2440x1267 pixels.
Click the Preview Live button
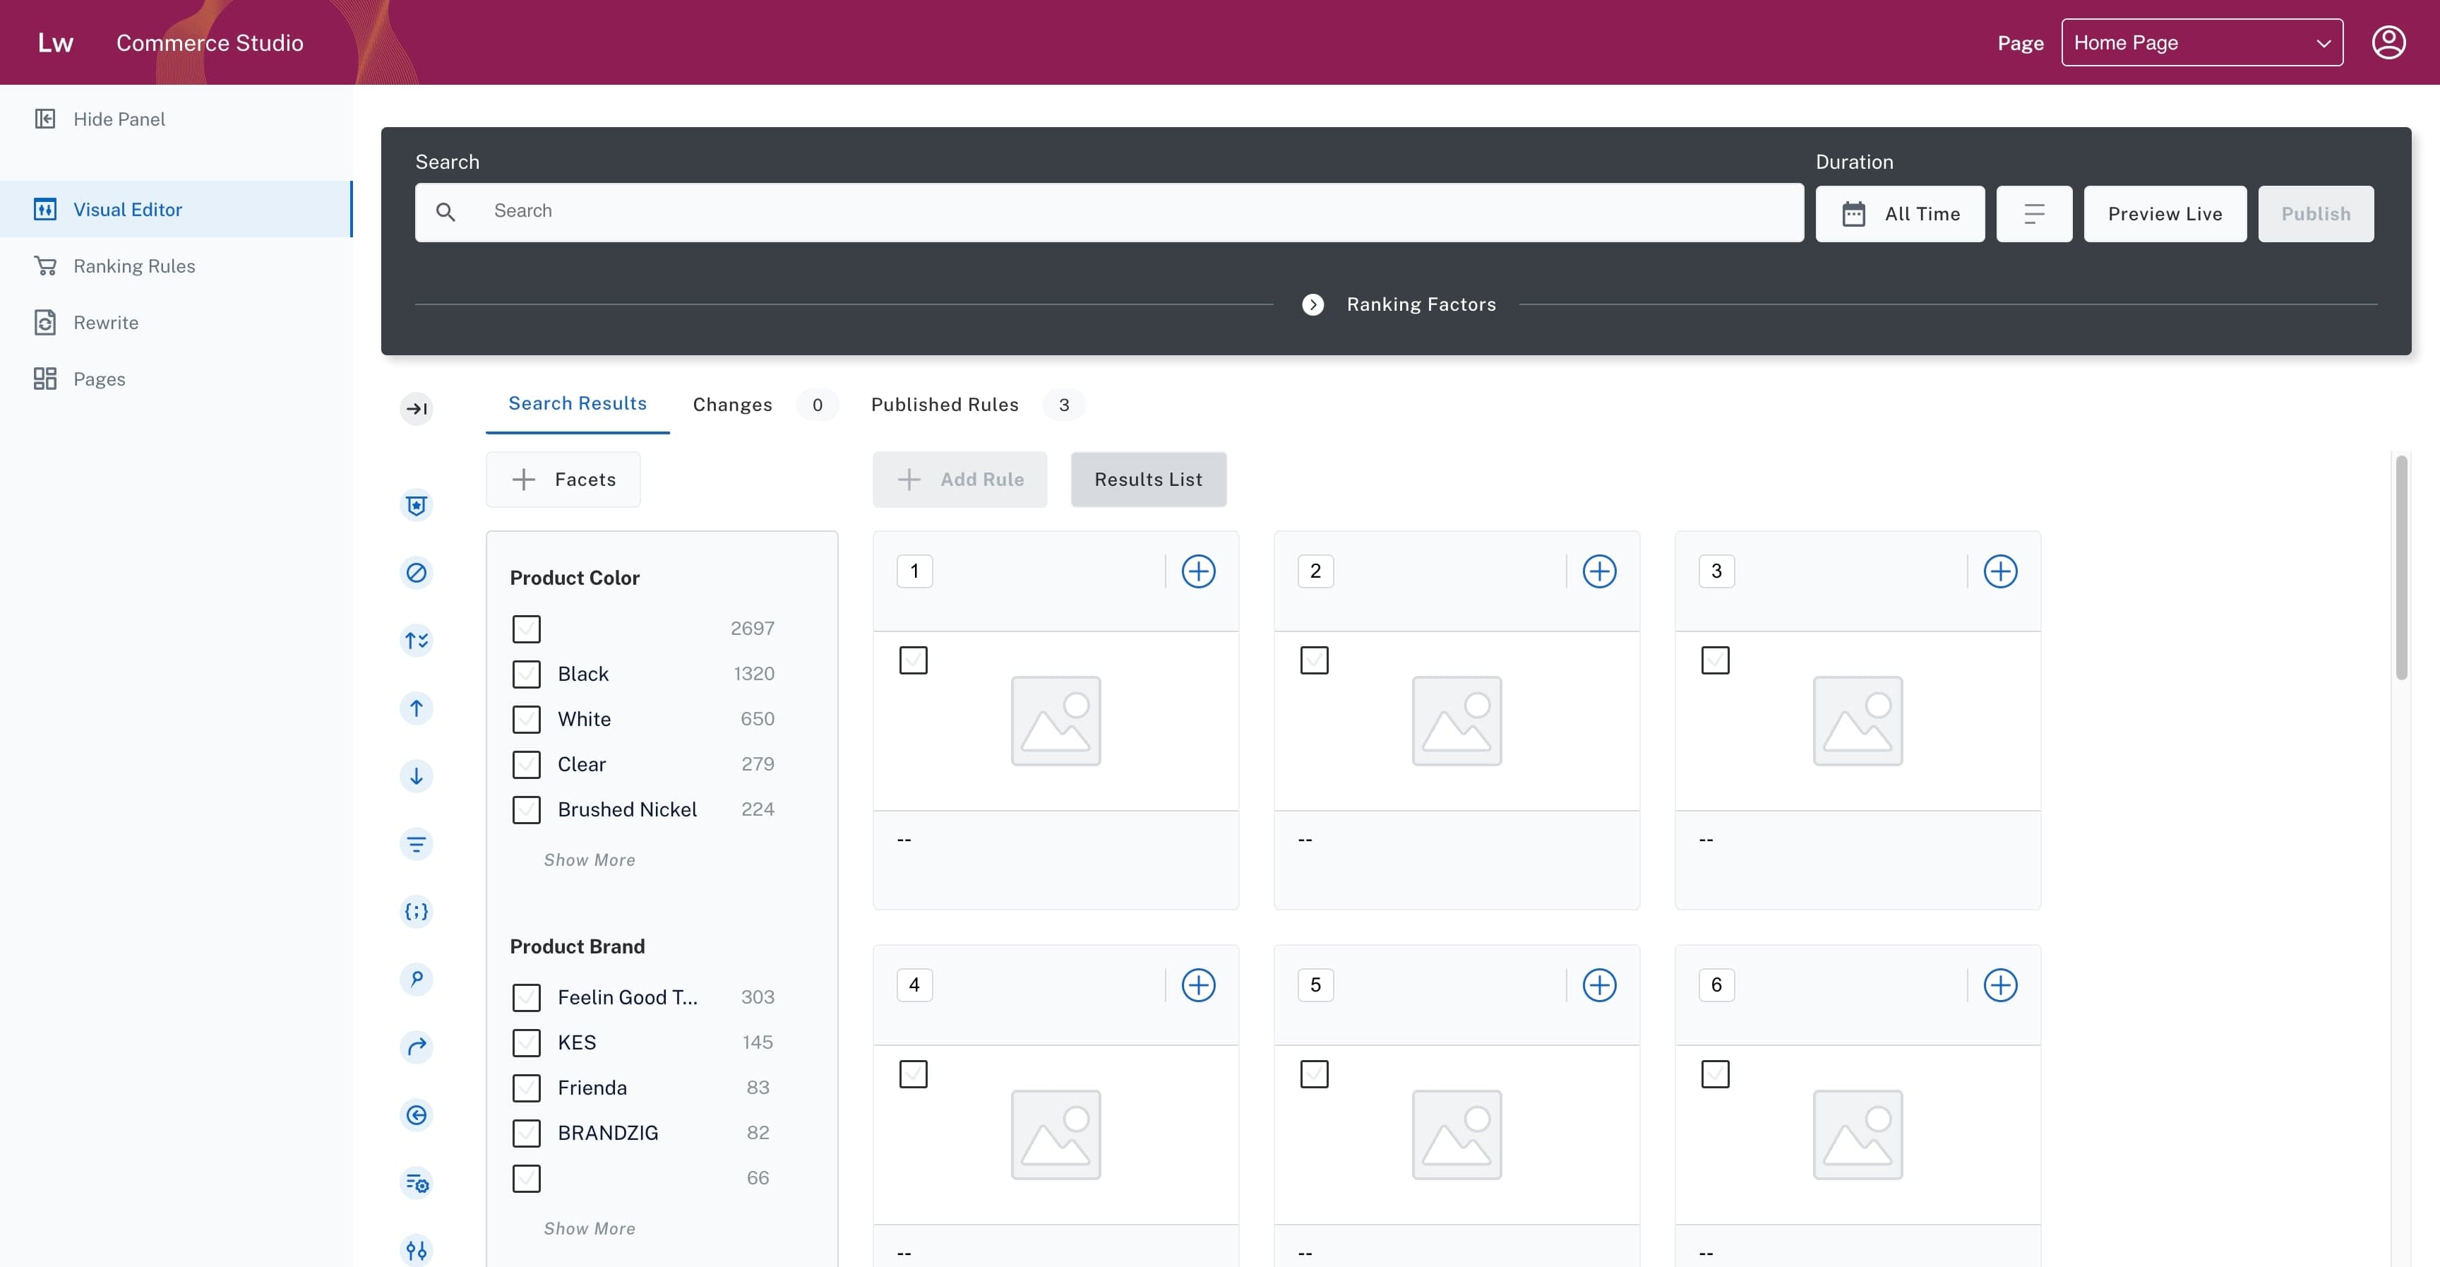coord(2165,214)
